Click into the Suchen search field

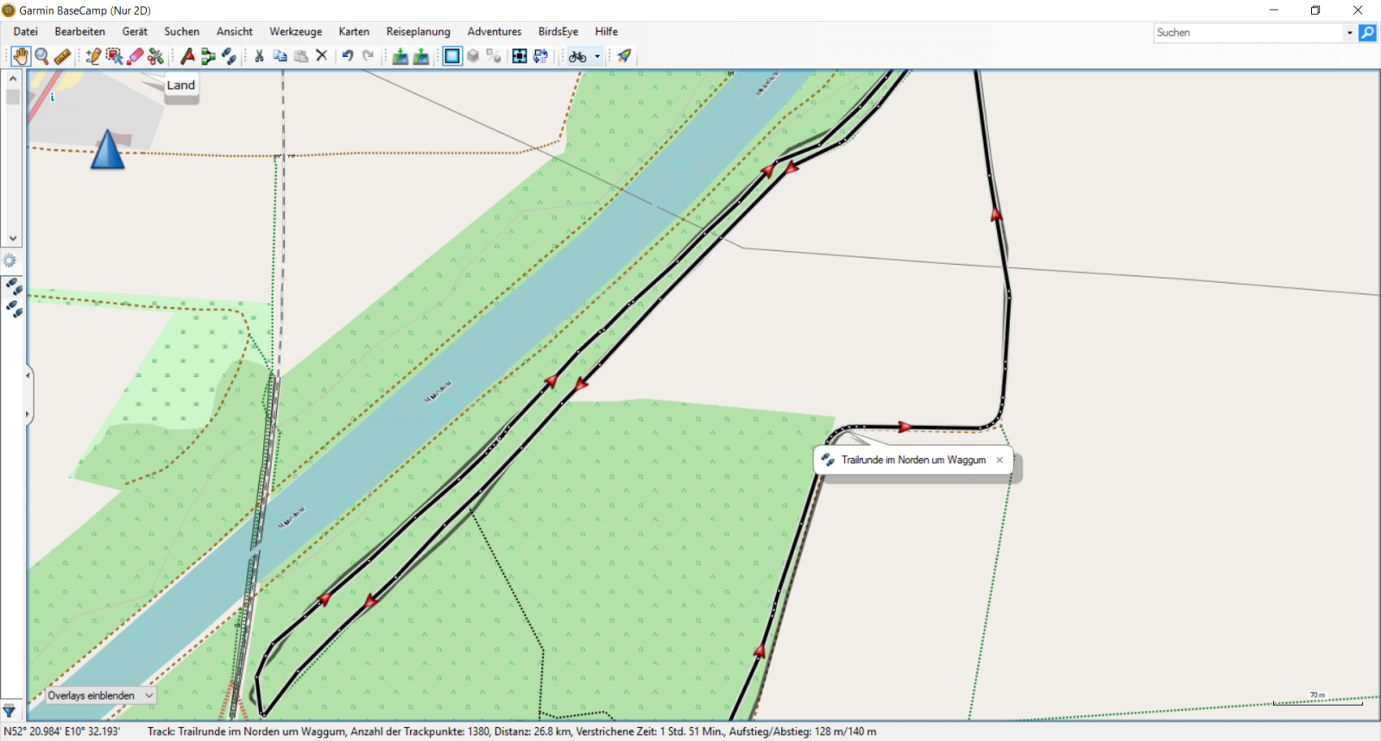click(x=1248, y=33)
